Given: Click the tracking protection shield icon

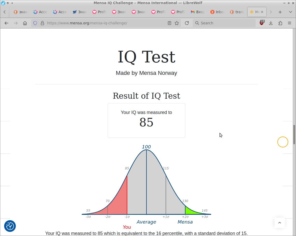Looking at the screenshot, I should pyautogui.click(x=35, y=23).
